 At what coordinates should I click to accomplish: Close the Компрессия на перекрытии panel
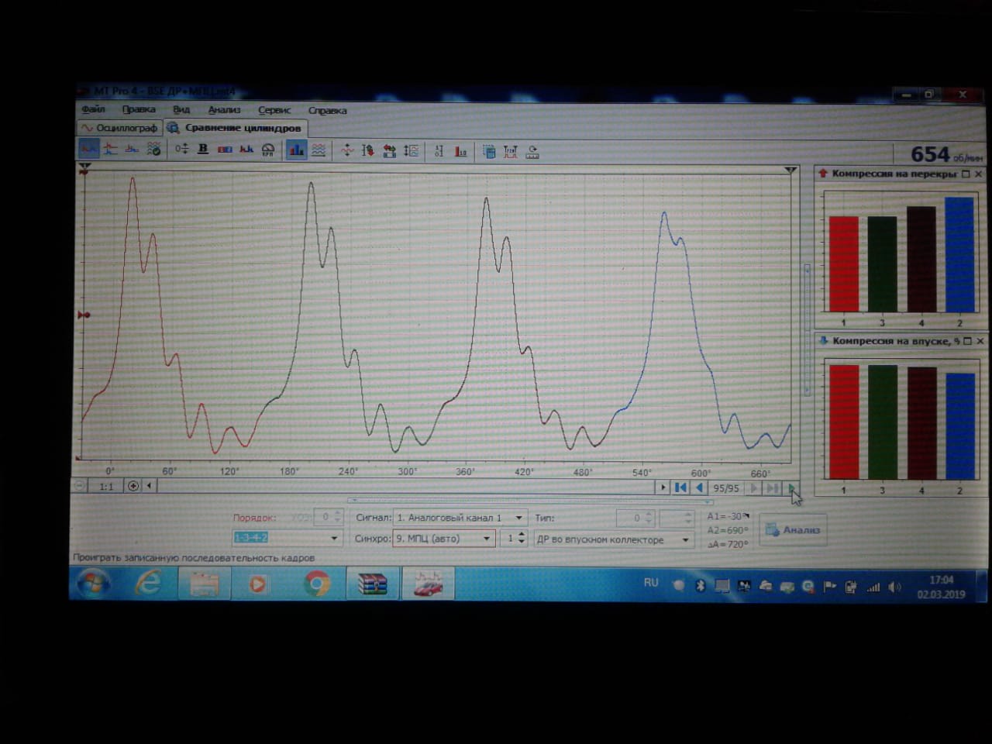(979, 174)
